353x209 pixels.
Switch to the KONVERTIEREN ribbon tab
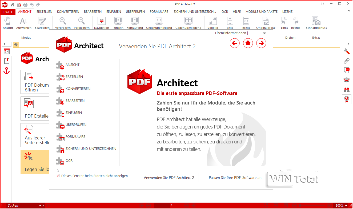pyautogui.click(x=68, y=11)
